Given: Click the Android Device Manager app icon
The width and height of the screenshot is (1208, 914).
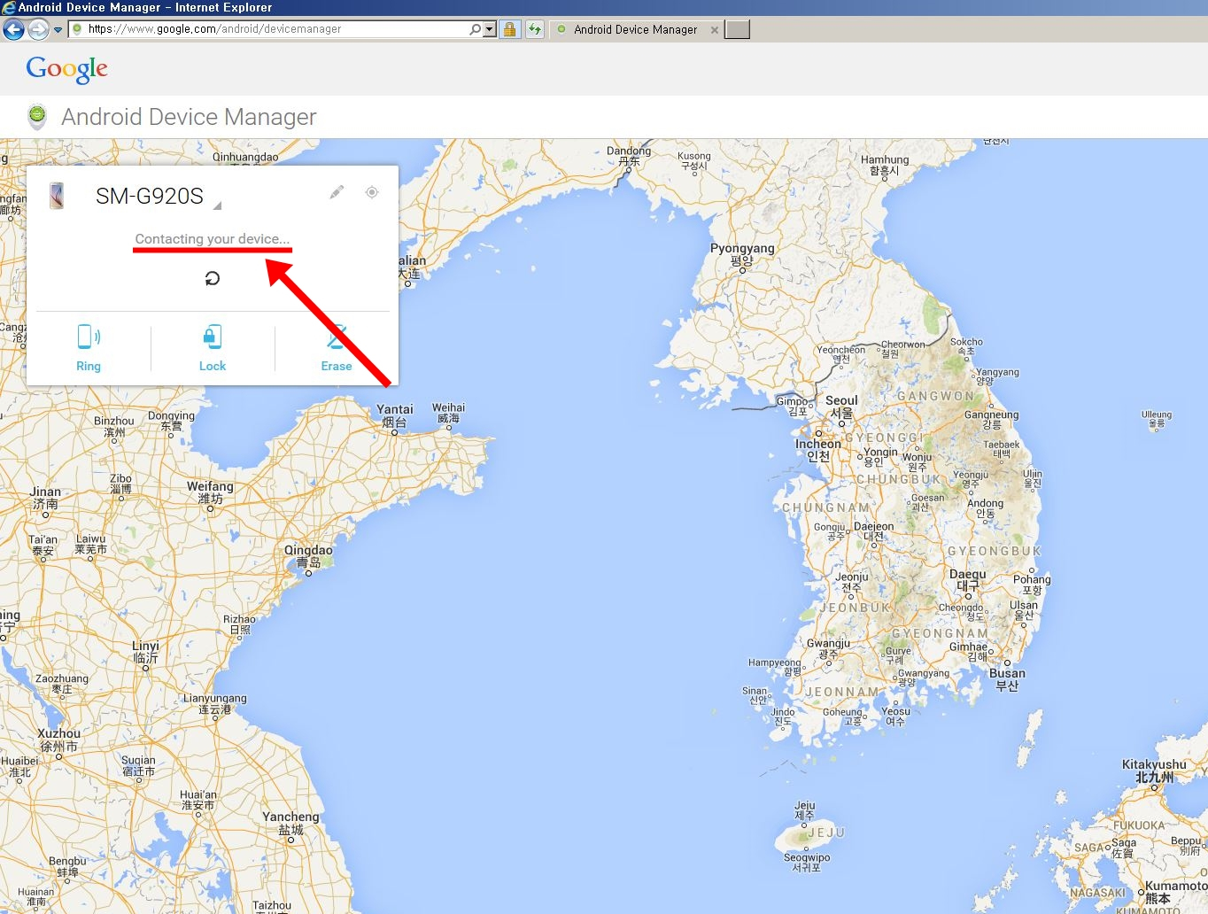Looking at the screenshot, I should pyautogui.click(x=37, y=116).
